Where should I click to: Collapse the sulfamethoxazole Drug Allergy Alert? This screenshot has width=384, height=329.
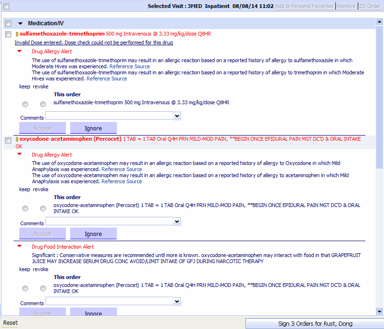[x=19, y=51]
